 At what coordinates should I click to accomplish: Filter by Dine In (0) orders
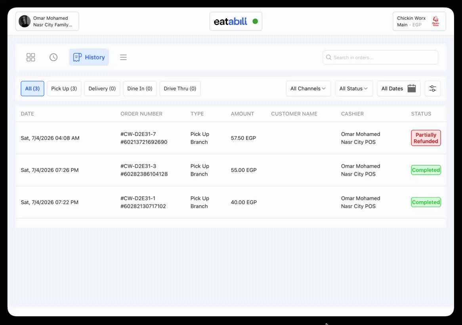(x=139, y=89)
